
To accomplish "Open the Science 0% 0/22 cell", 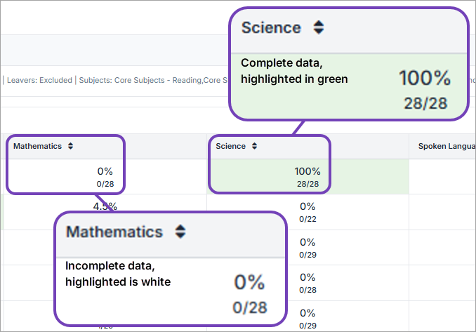I will (308, 211).
